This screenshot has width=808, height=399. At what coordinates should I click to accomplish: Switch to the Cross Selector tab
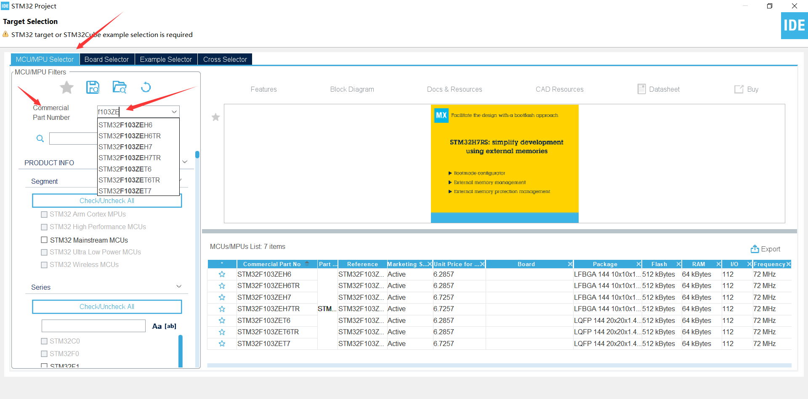225,59
